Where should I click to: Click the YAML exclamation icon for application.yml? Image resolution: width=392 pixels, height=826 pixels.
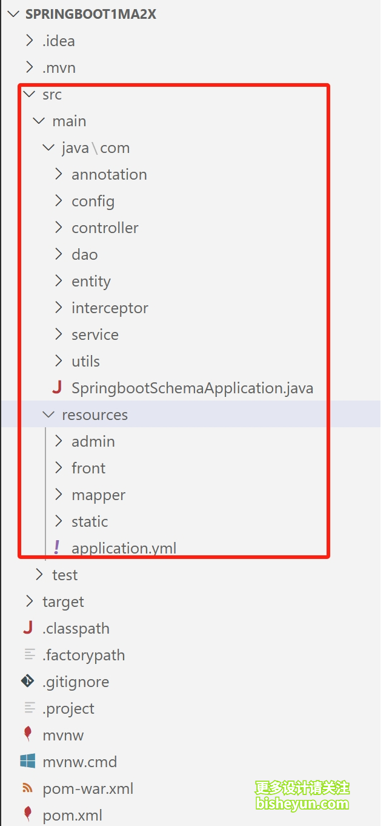[57, 547]
